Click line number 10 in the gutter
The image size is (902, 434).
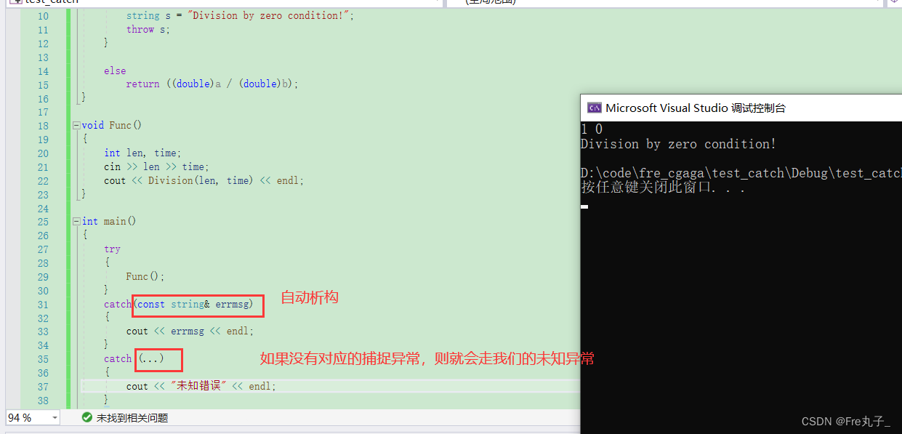point(42,16)
